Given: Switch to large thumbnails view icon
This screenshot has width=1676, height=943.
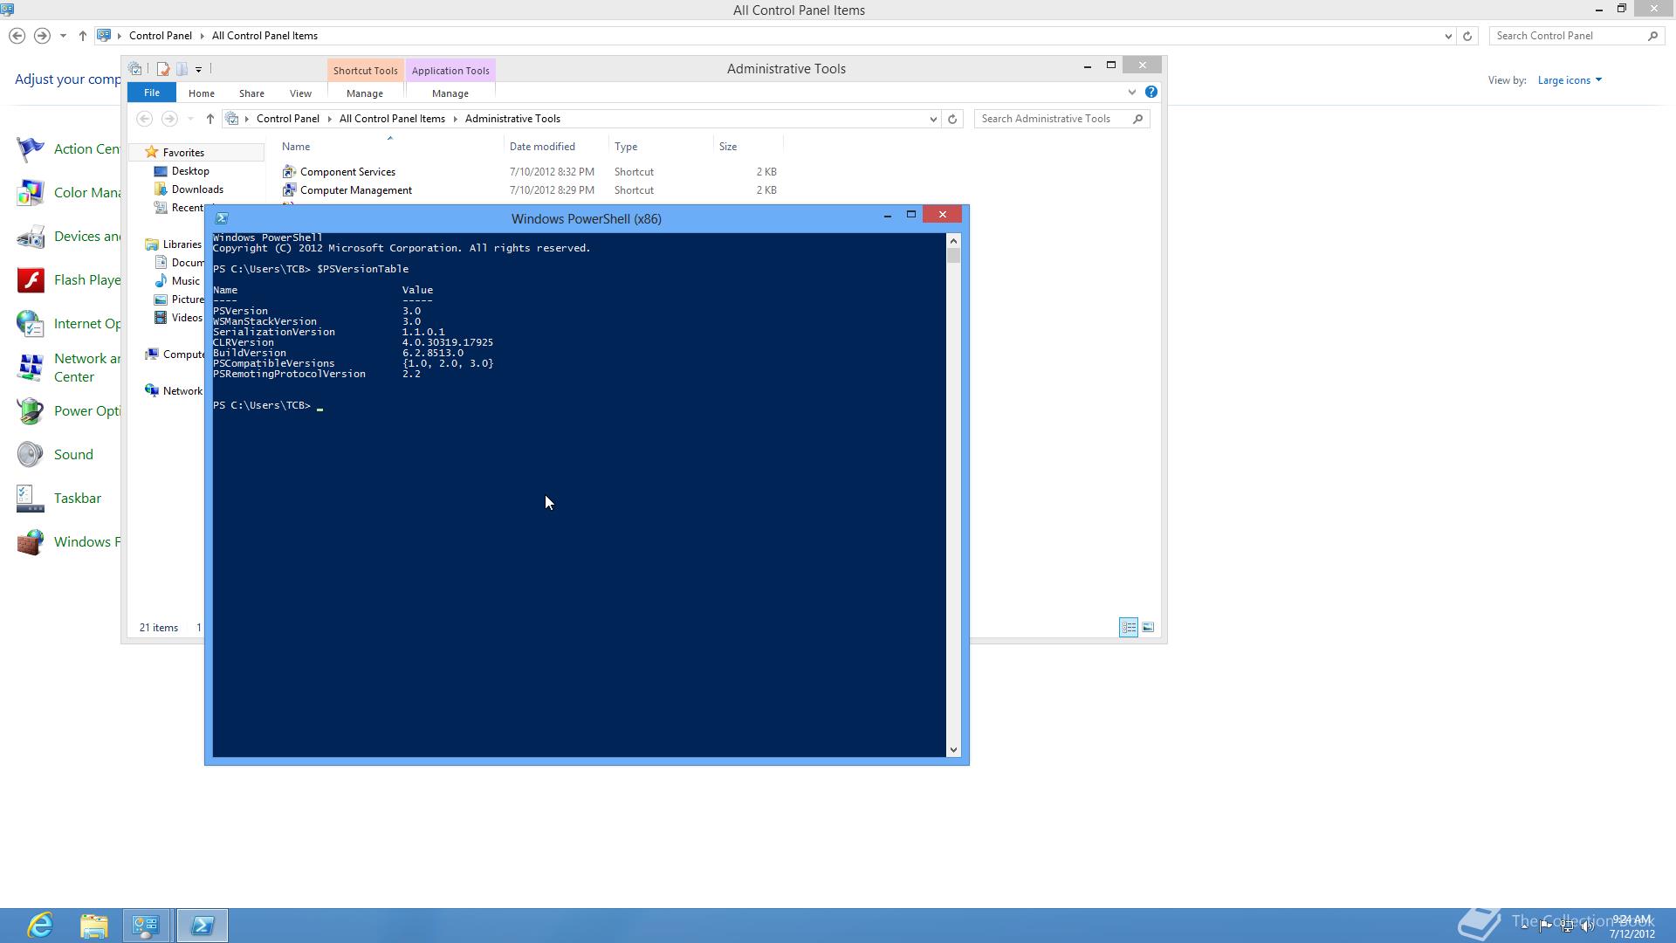Looking at the screenshot, I should coord(1148,628).
